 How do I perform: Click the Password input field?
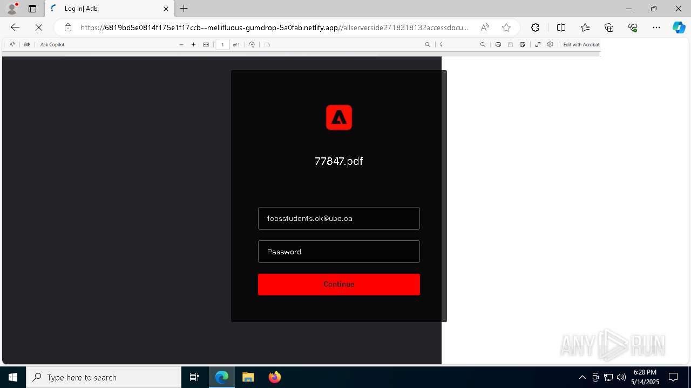[x=339, y=252]
